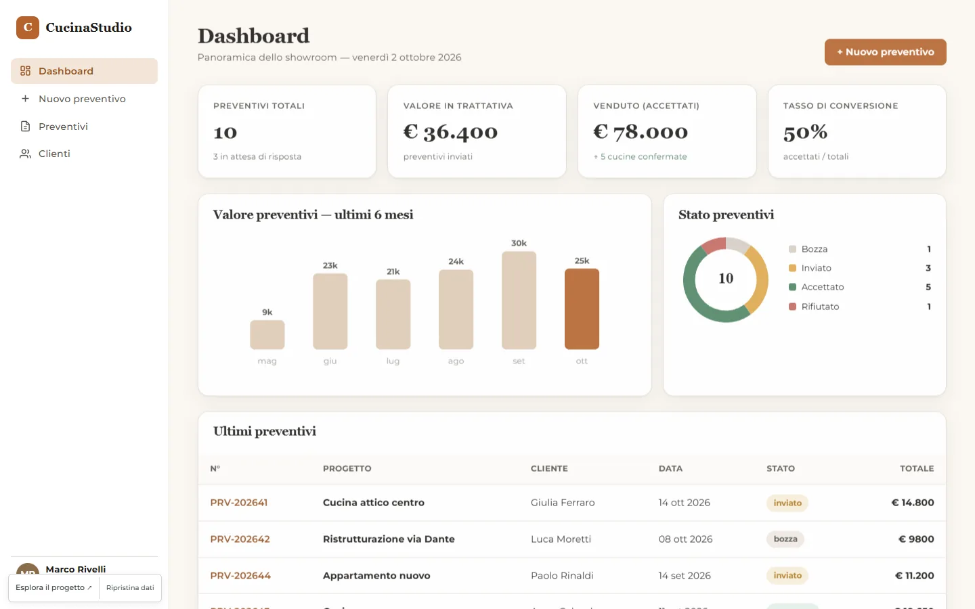975x609 pixels.
Task: Click the Dashboard grid icon in sidebar
Action: [26, 71]
